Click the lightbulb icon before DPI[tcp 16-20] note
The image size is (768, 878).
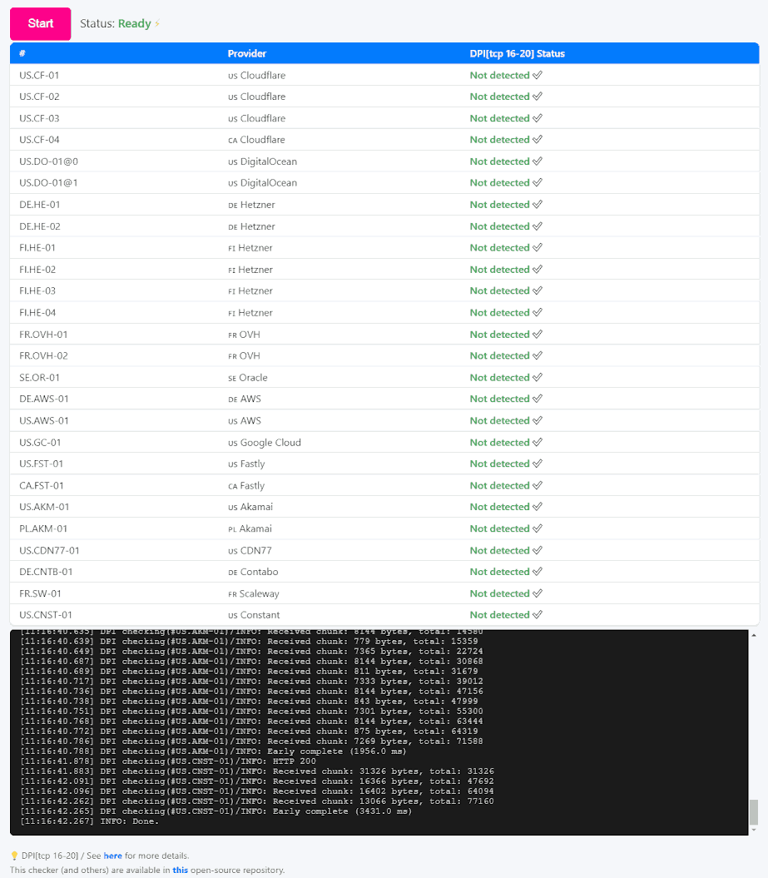(x=14, y=856)
